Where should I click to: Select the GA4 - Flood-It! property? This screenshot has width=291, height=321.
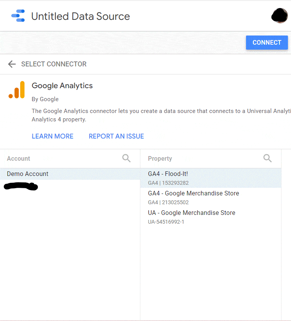211,178
